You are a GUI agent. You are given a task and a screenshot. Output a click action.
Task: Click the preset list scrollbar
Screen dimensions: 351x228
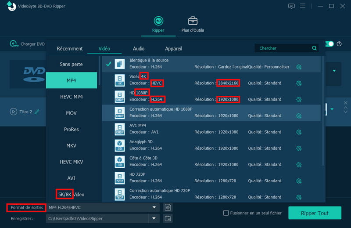tap(323, 111)
